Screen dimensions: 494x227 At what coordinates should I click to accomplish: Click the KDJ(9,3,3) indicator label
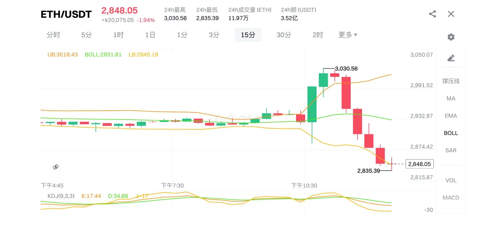(61, 196)
